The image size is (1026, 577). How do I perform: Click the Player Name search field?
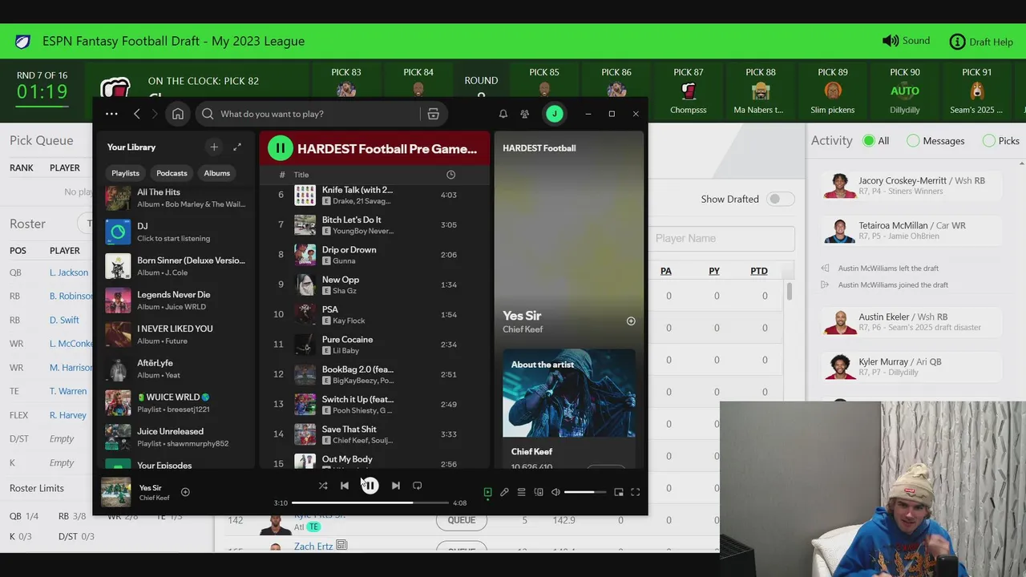click(721, 238)
